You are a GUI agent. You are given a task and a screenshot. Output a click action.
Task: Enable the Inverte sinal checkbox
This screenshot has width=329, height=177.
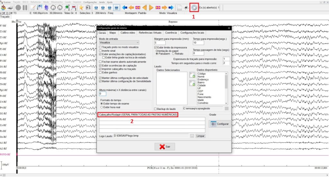click(101, 51)
